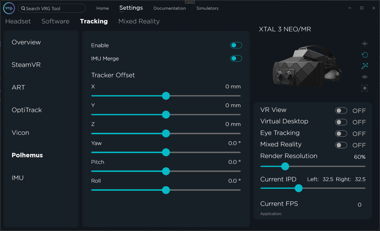Click the magic wand icon
The height and width of the screenshot is (231, 380).
(365, 66)
